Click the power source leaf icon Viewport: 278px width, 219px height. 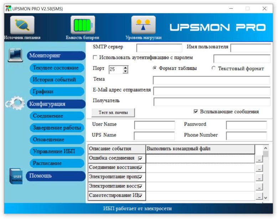tap(22, 25)
